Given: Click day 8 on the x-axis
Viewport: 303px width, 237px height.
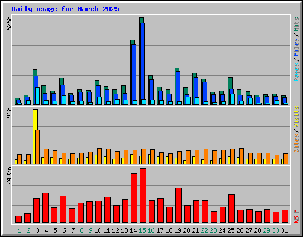Looking at the screenshot, I should tap(82, 230).
